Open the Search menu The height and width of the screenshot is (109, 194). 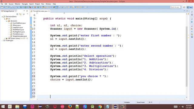[32, 4]
